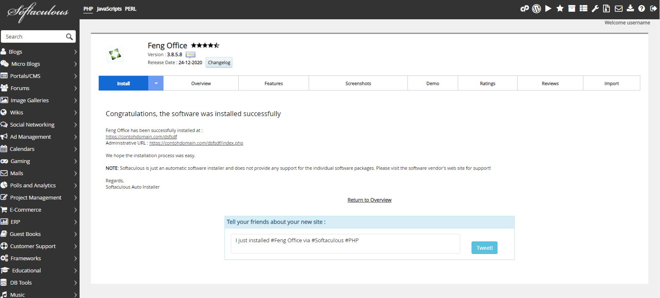660x298 pixels.
Task: Click the star ratings icon in top bar
Action: [x=560, y=8]
